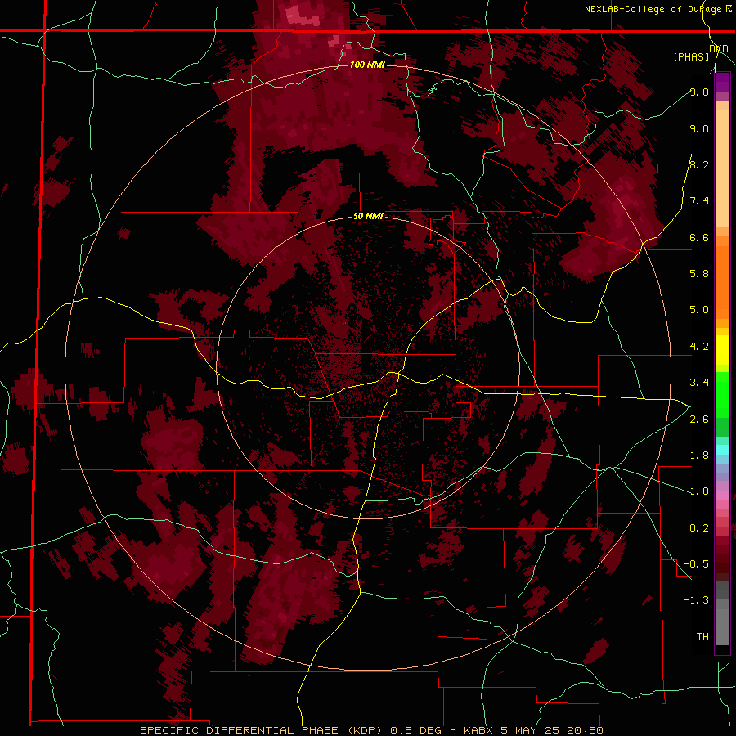Click the 3.4 value on the color scale
Screen dimensions: 736x736
pos(699,383)
